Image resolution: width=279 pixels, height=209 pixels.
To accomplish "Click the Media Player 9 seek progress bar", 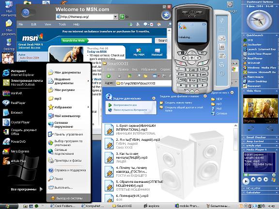I will tap(258, 175).
